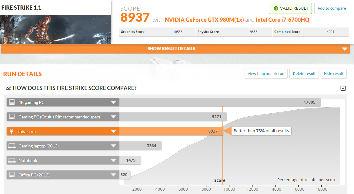Image resolution: width=354 pixels, height=194 pixels.
Task: Click the 3364 Gaming laptop bar
Action: (x=140, y=146)
